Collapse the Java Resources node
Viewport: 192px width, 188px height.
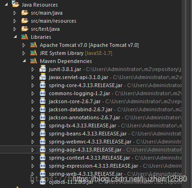click(6, 5)
